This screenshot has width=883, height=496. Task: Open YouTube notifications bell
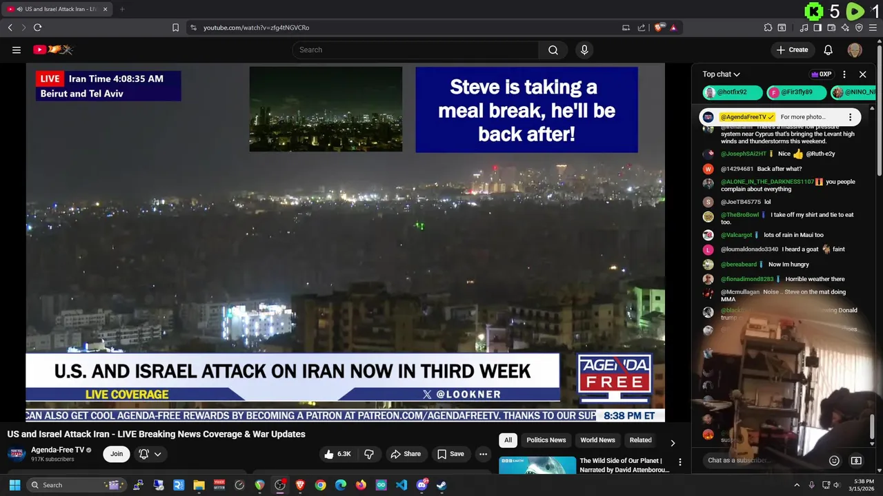pos(829,50)
